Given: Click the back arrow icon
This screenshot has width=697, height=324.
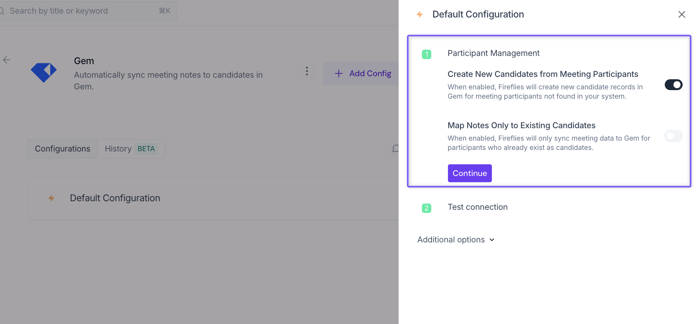Looking at the screenshot, I should pyautogui.click(x=7, y=60).
